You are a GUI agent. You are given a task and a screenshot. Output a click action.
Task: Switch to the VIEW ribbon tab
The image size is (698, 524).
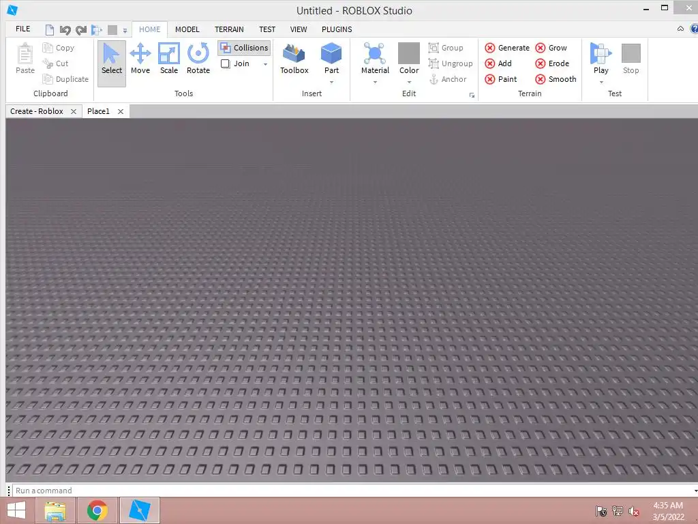click(299, 29)
